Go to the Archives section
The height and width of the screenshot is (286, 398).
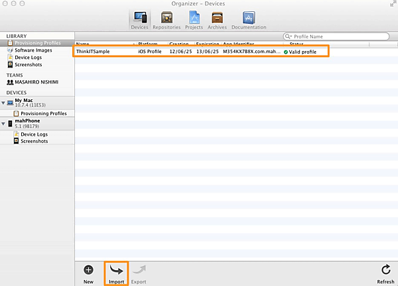pyautogui.click(x=216, y=20)
